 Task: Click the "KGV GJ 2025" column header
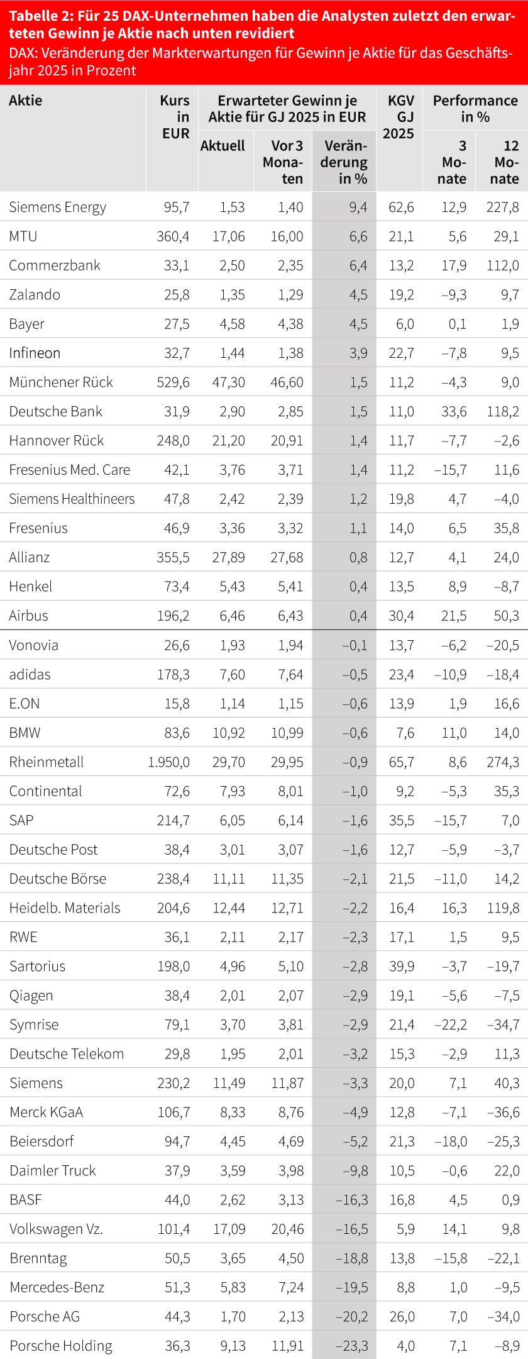[400, 117]
